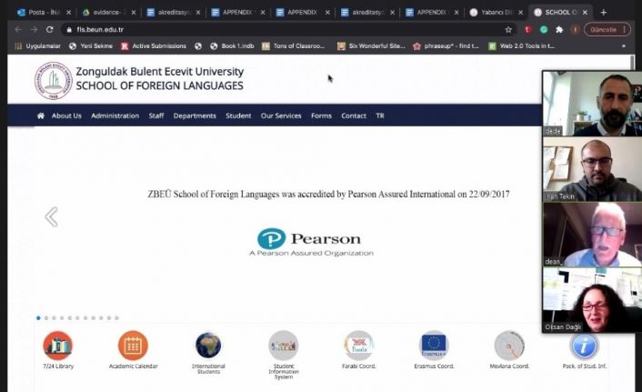Open the Tons of Classroo... bookmark
642x392 pixels.
294,45
